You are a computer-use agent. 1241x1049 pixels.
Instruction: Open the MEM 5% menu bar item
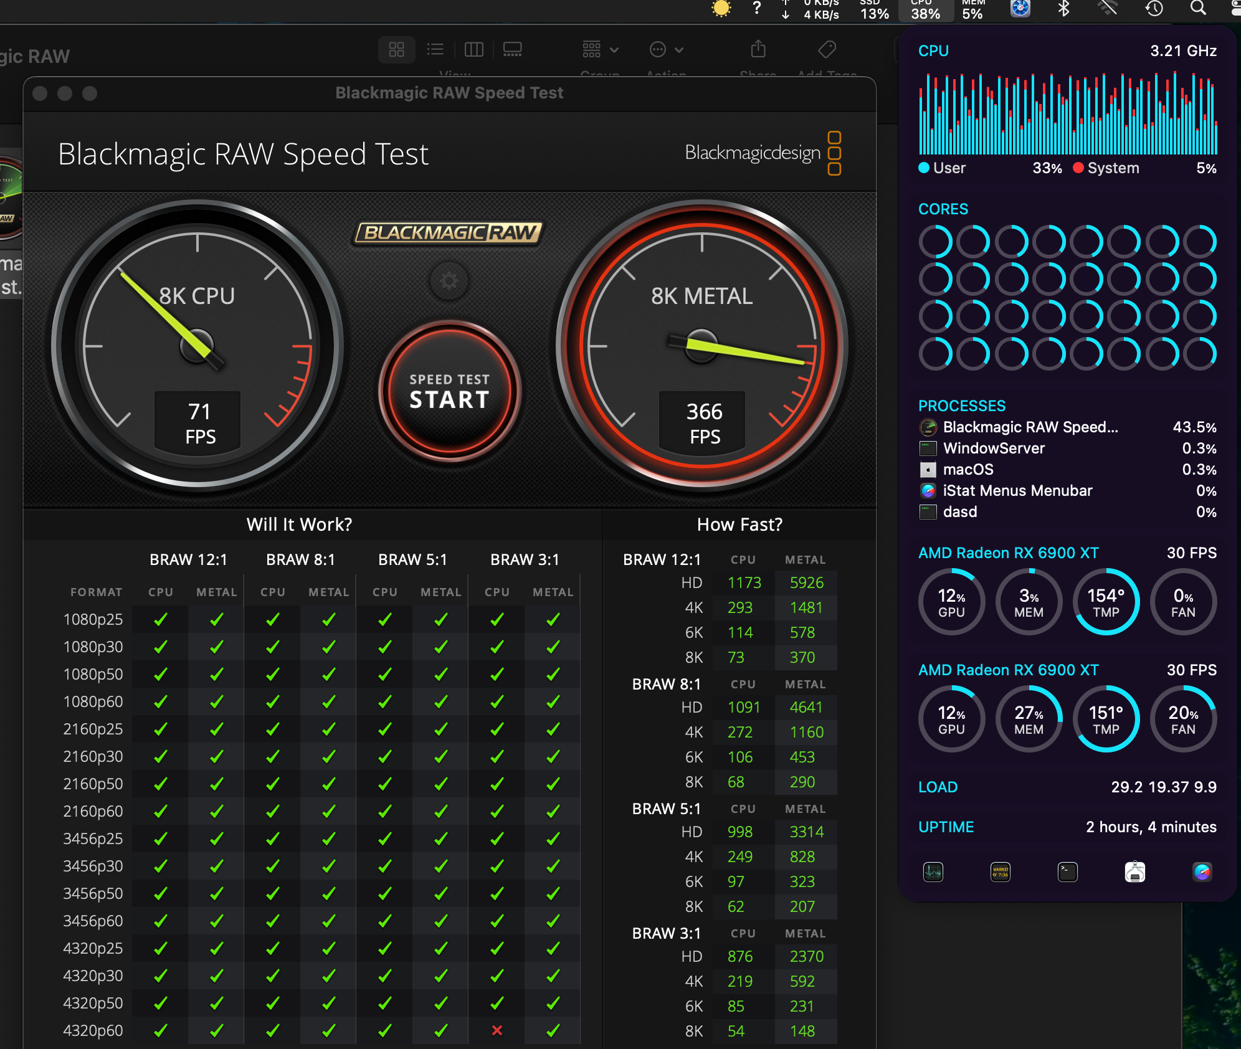[972, 10]
